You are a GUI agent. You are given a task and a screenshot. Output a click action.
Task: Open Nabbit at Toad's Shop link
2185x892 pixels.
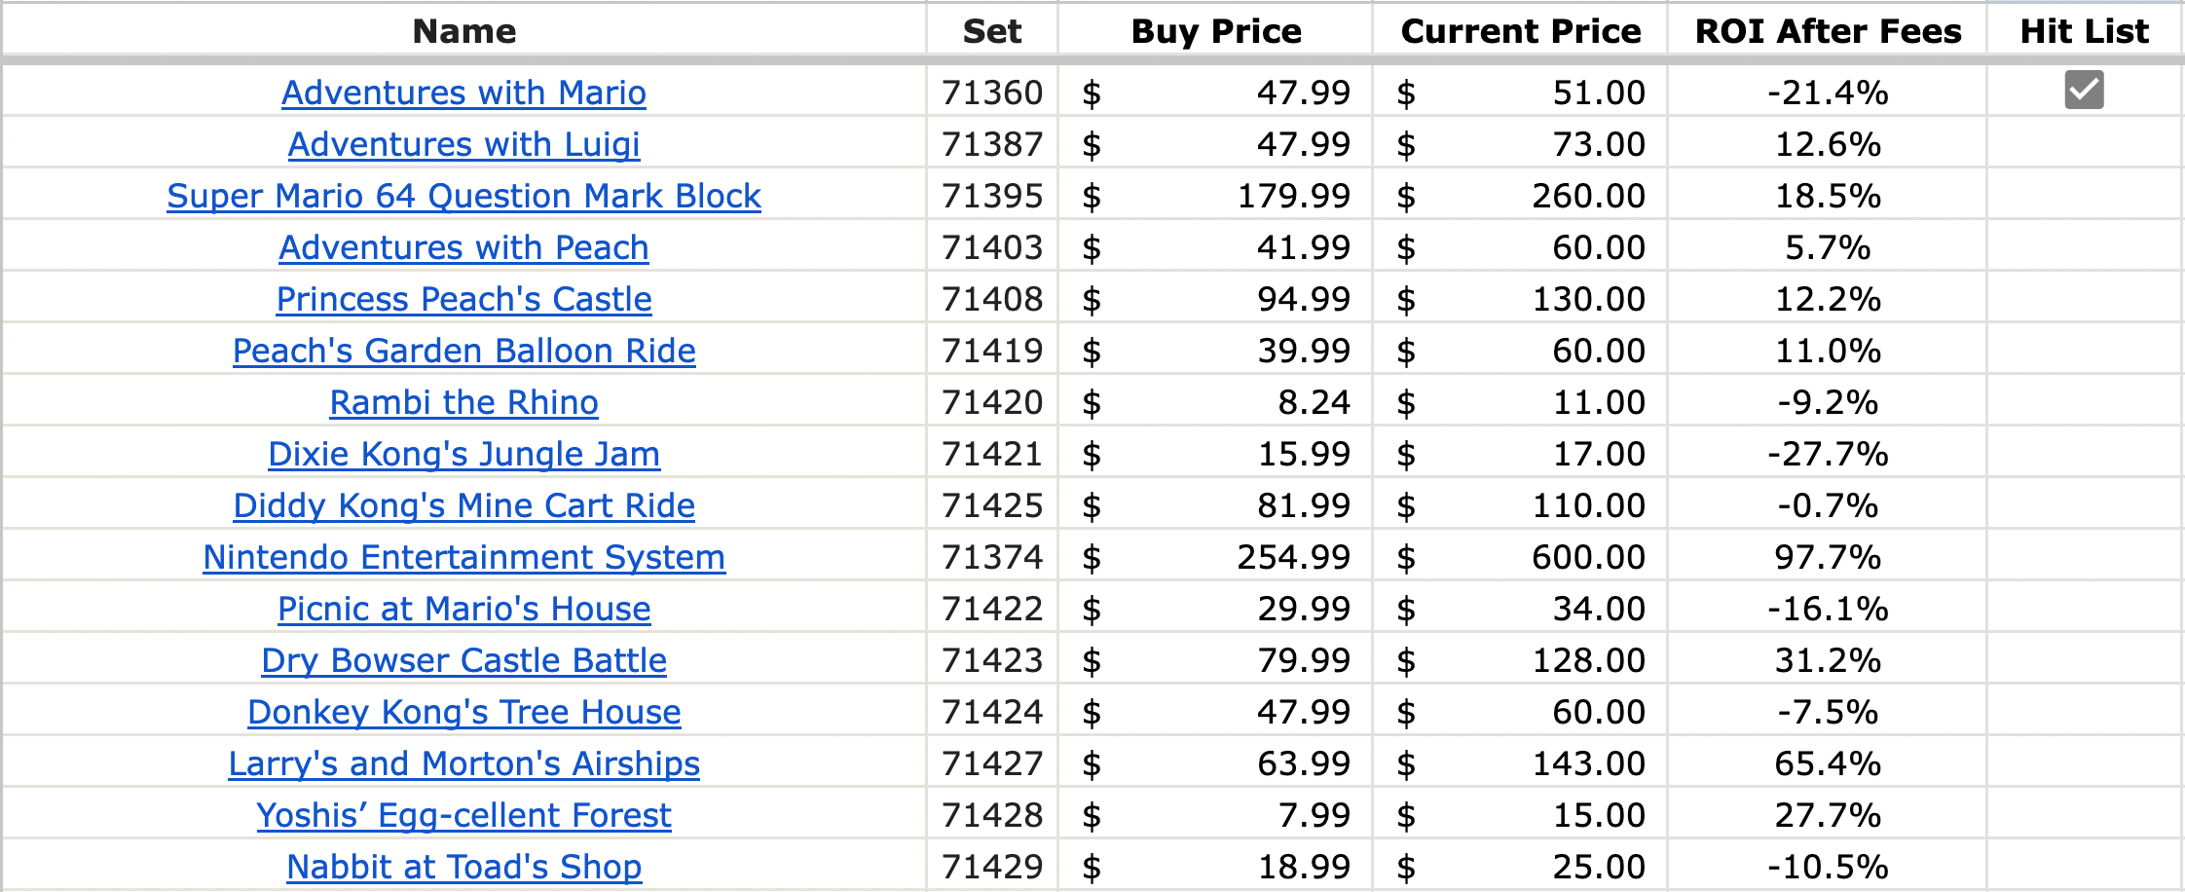[463, 867]
